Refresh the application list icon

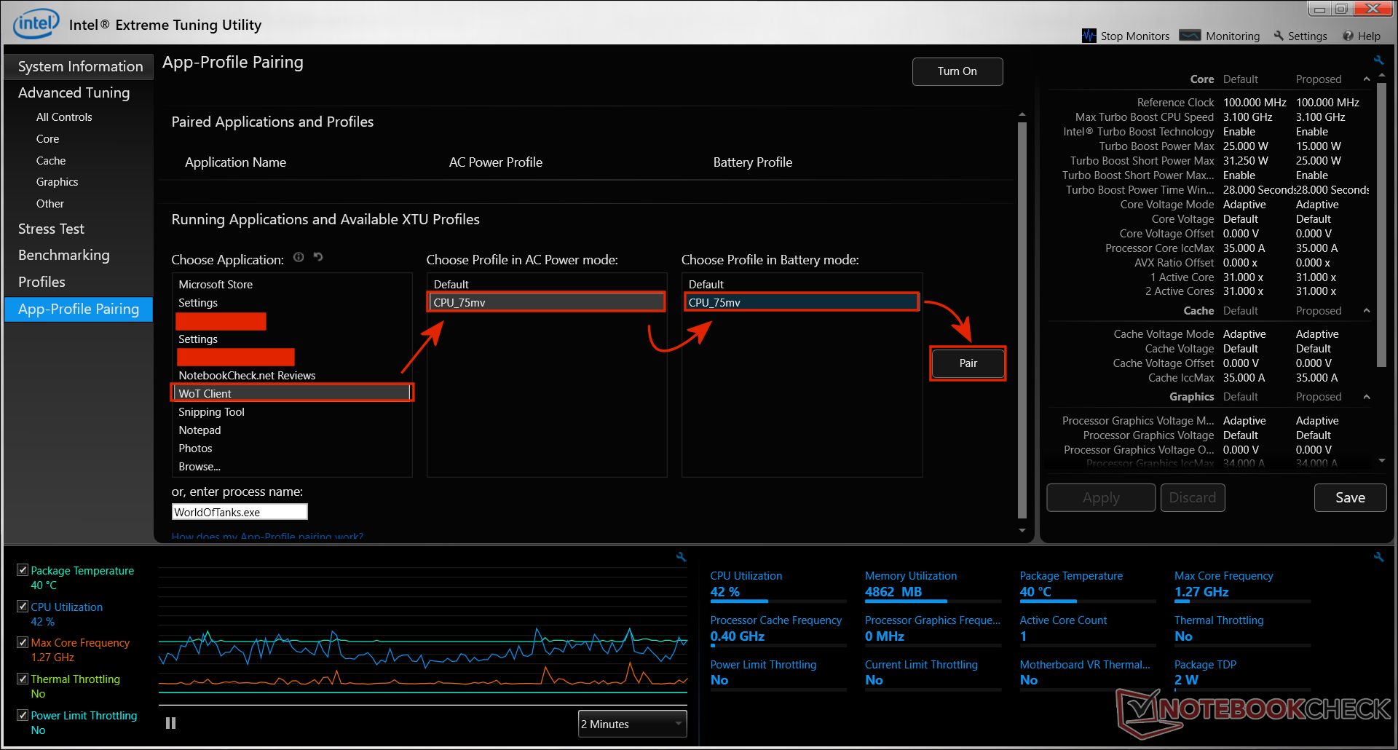(x=318, y=257)
